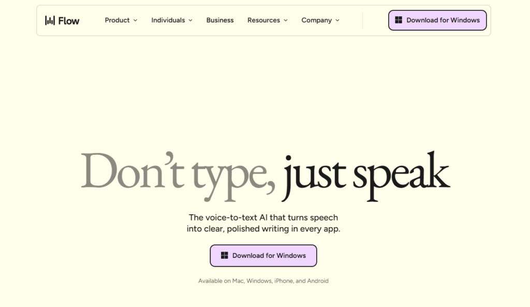Expand the chevron beside Individuals
Viewport: 530px width, 307px height.
click(190, 20)
